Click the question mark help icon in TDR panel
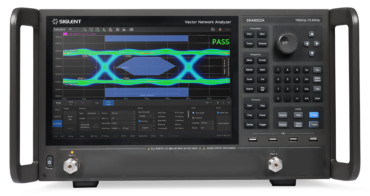The image size is (370, 196). coord(223,103)
